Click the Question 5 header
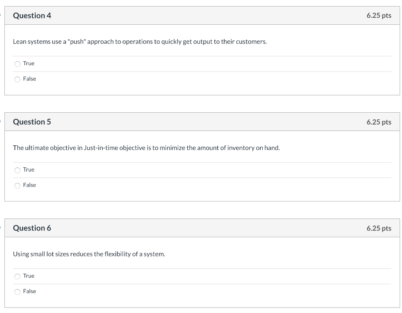 [x=33, y=122]
